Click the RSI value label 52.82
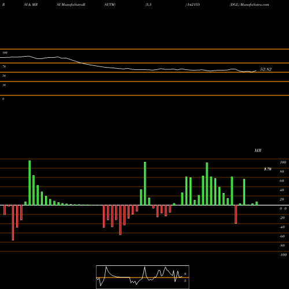Viewport: 289px width, 289px height. [266, 69]
